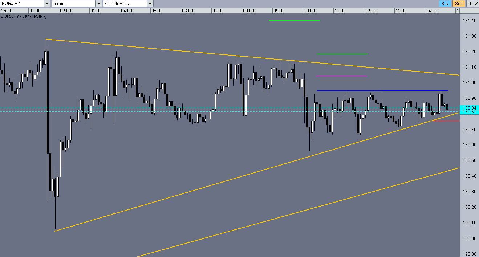Click the 131.10 price axis label

[x=470, y=68]
